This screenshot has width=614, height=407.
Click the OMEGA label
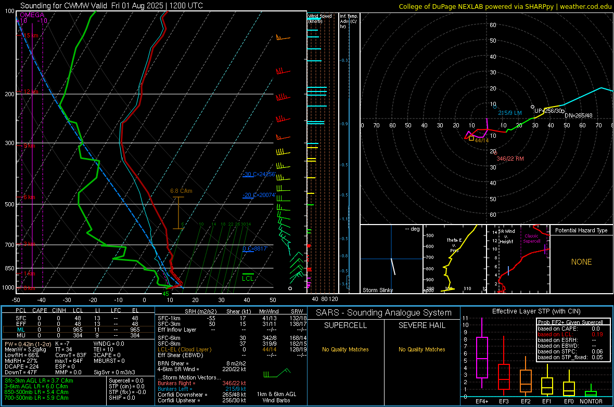tap(32, 15)
